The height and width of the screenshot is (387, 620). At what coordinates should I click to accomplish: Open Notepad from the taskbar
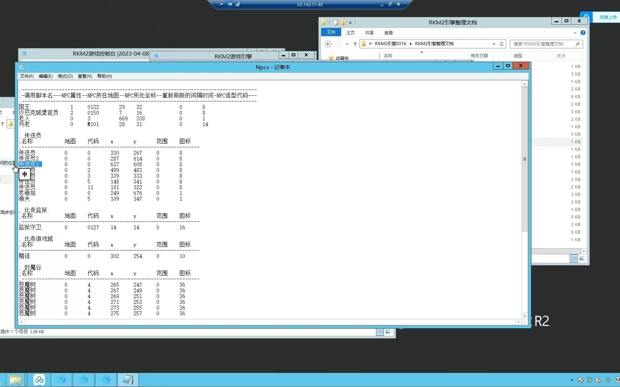coord(128,380)
